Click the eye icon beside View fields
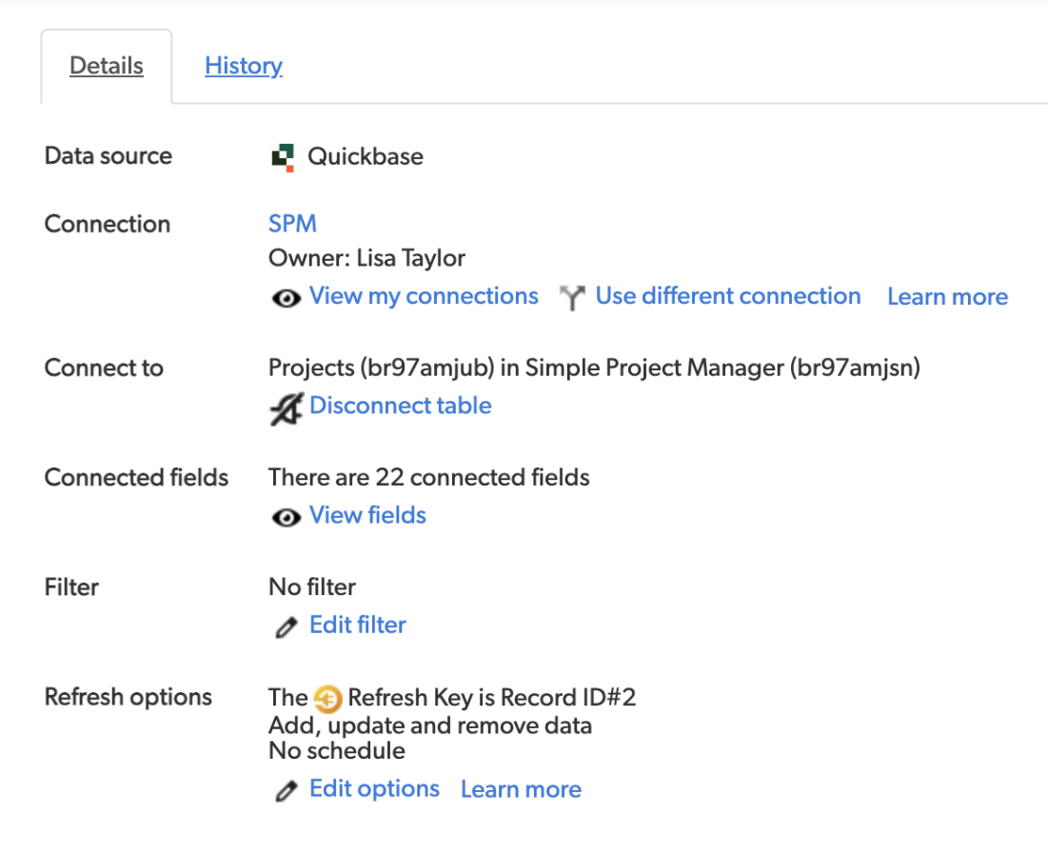This screenshot has width=1048, height=854. (x=287, y=517)
